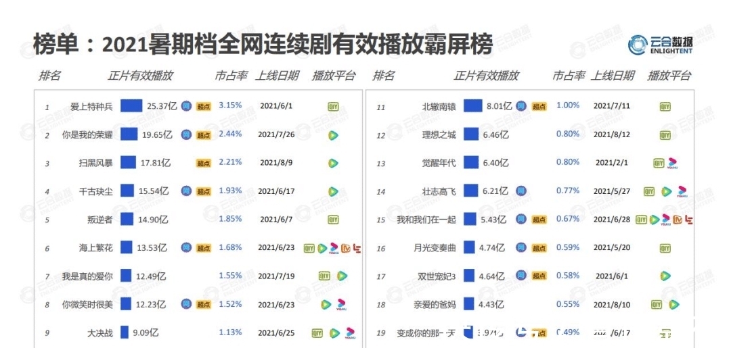Select the title 理想之城
Image resolution: width=731 pixels, height=348 pixels.
pyautogui.click(x=439, y=135)
